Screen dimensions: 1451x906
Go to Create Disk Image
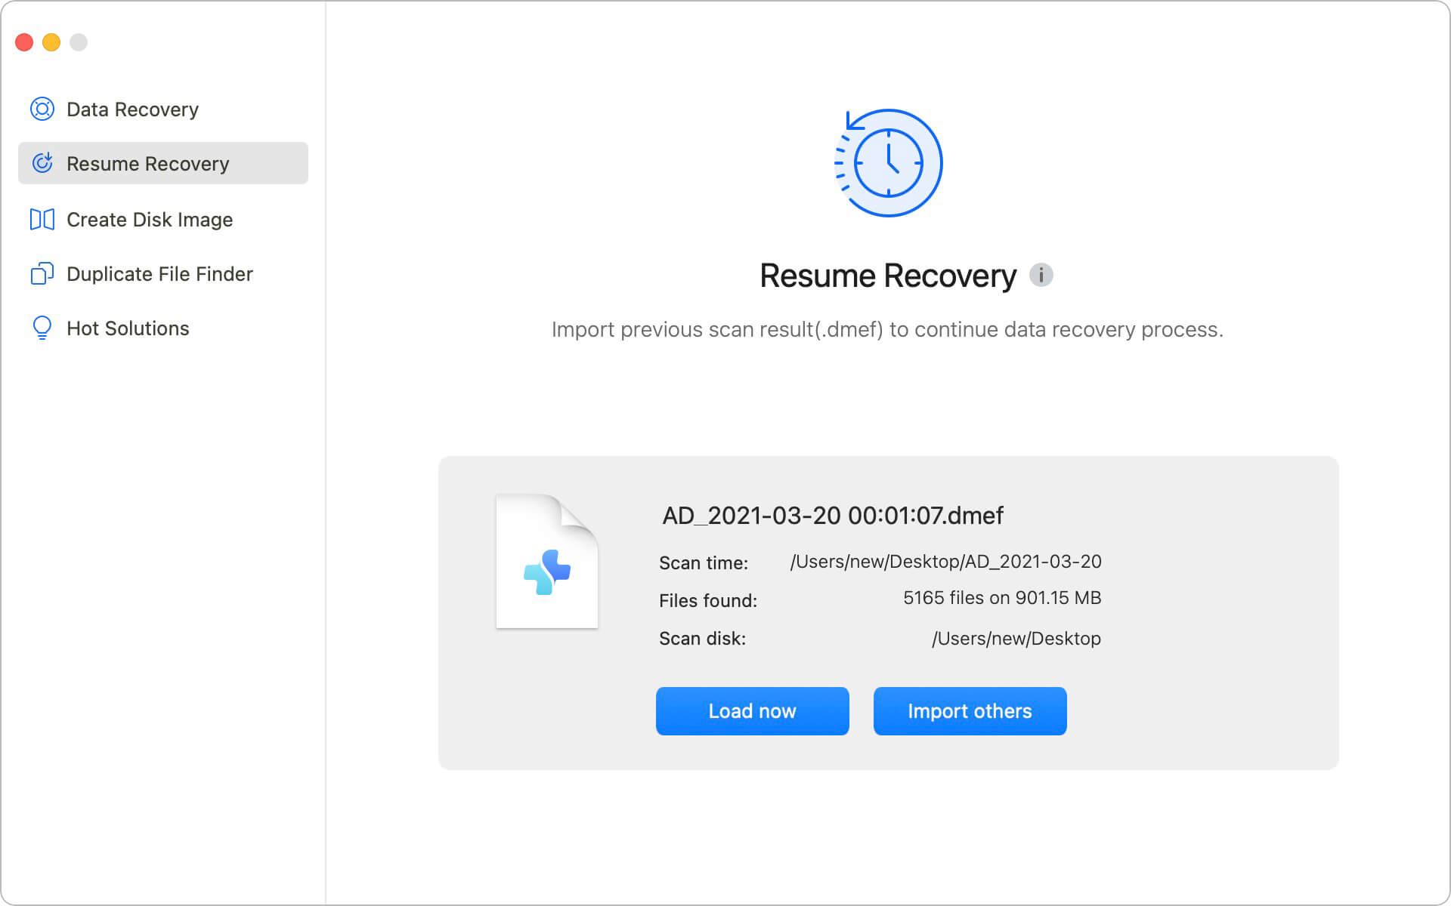[163, 220]
